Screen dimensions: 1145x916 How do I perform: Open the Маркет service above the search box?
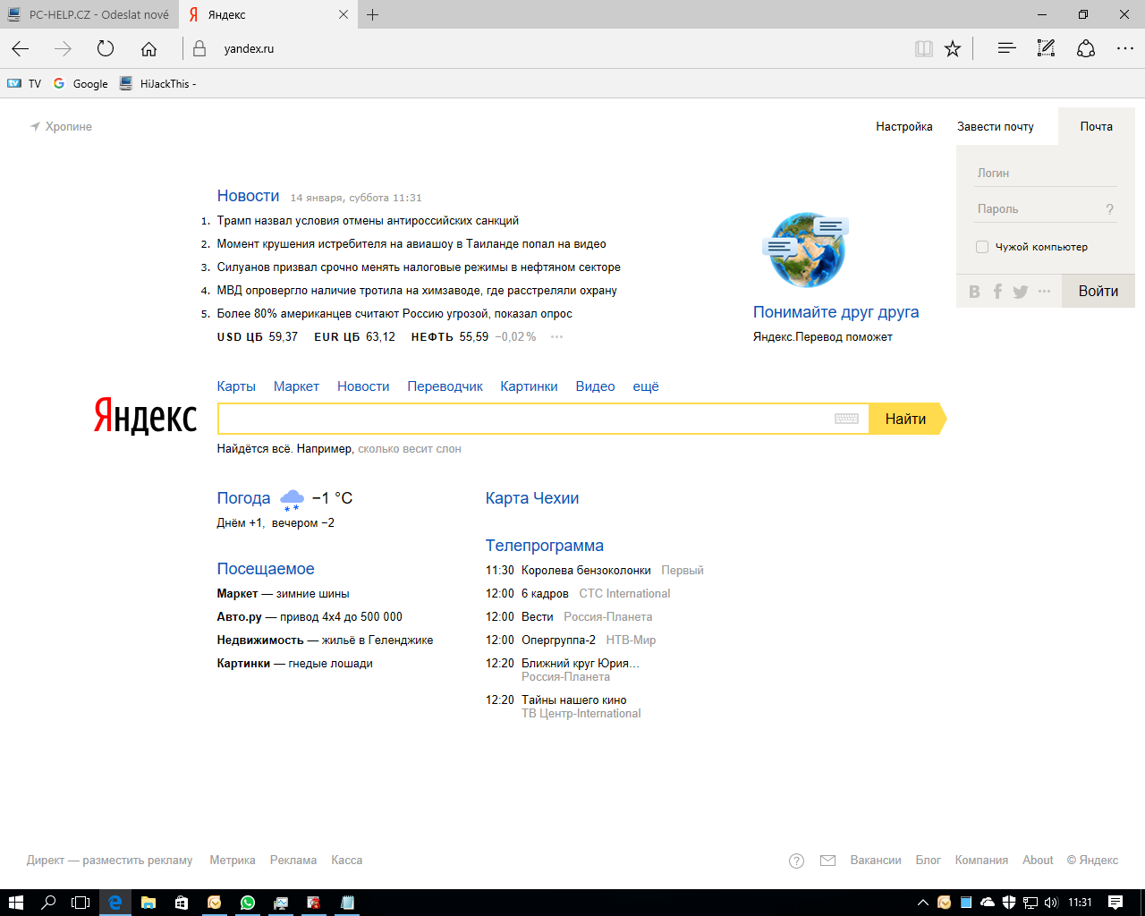(296, 386)
